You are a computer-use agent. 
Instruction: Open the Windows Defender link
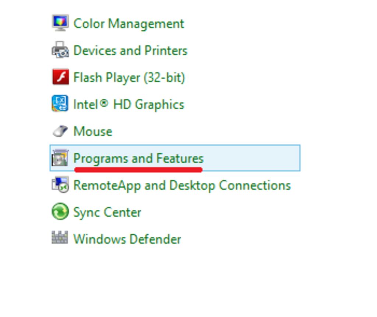click(x=127, y=239)
